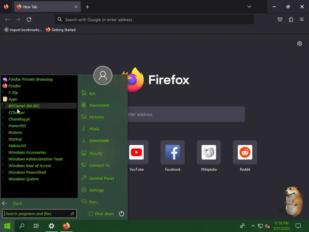Click the Windows Start button
The image size is (309, 232).
click(7, 226)
